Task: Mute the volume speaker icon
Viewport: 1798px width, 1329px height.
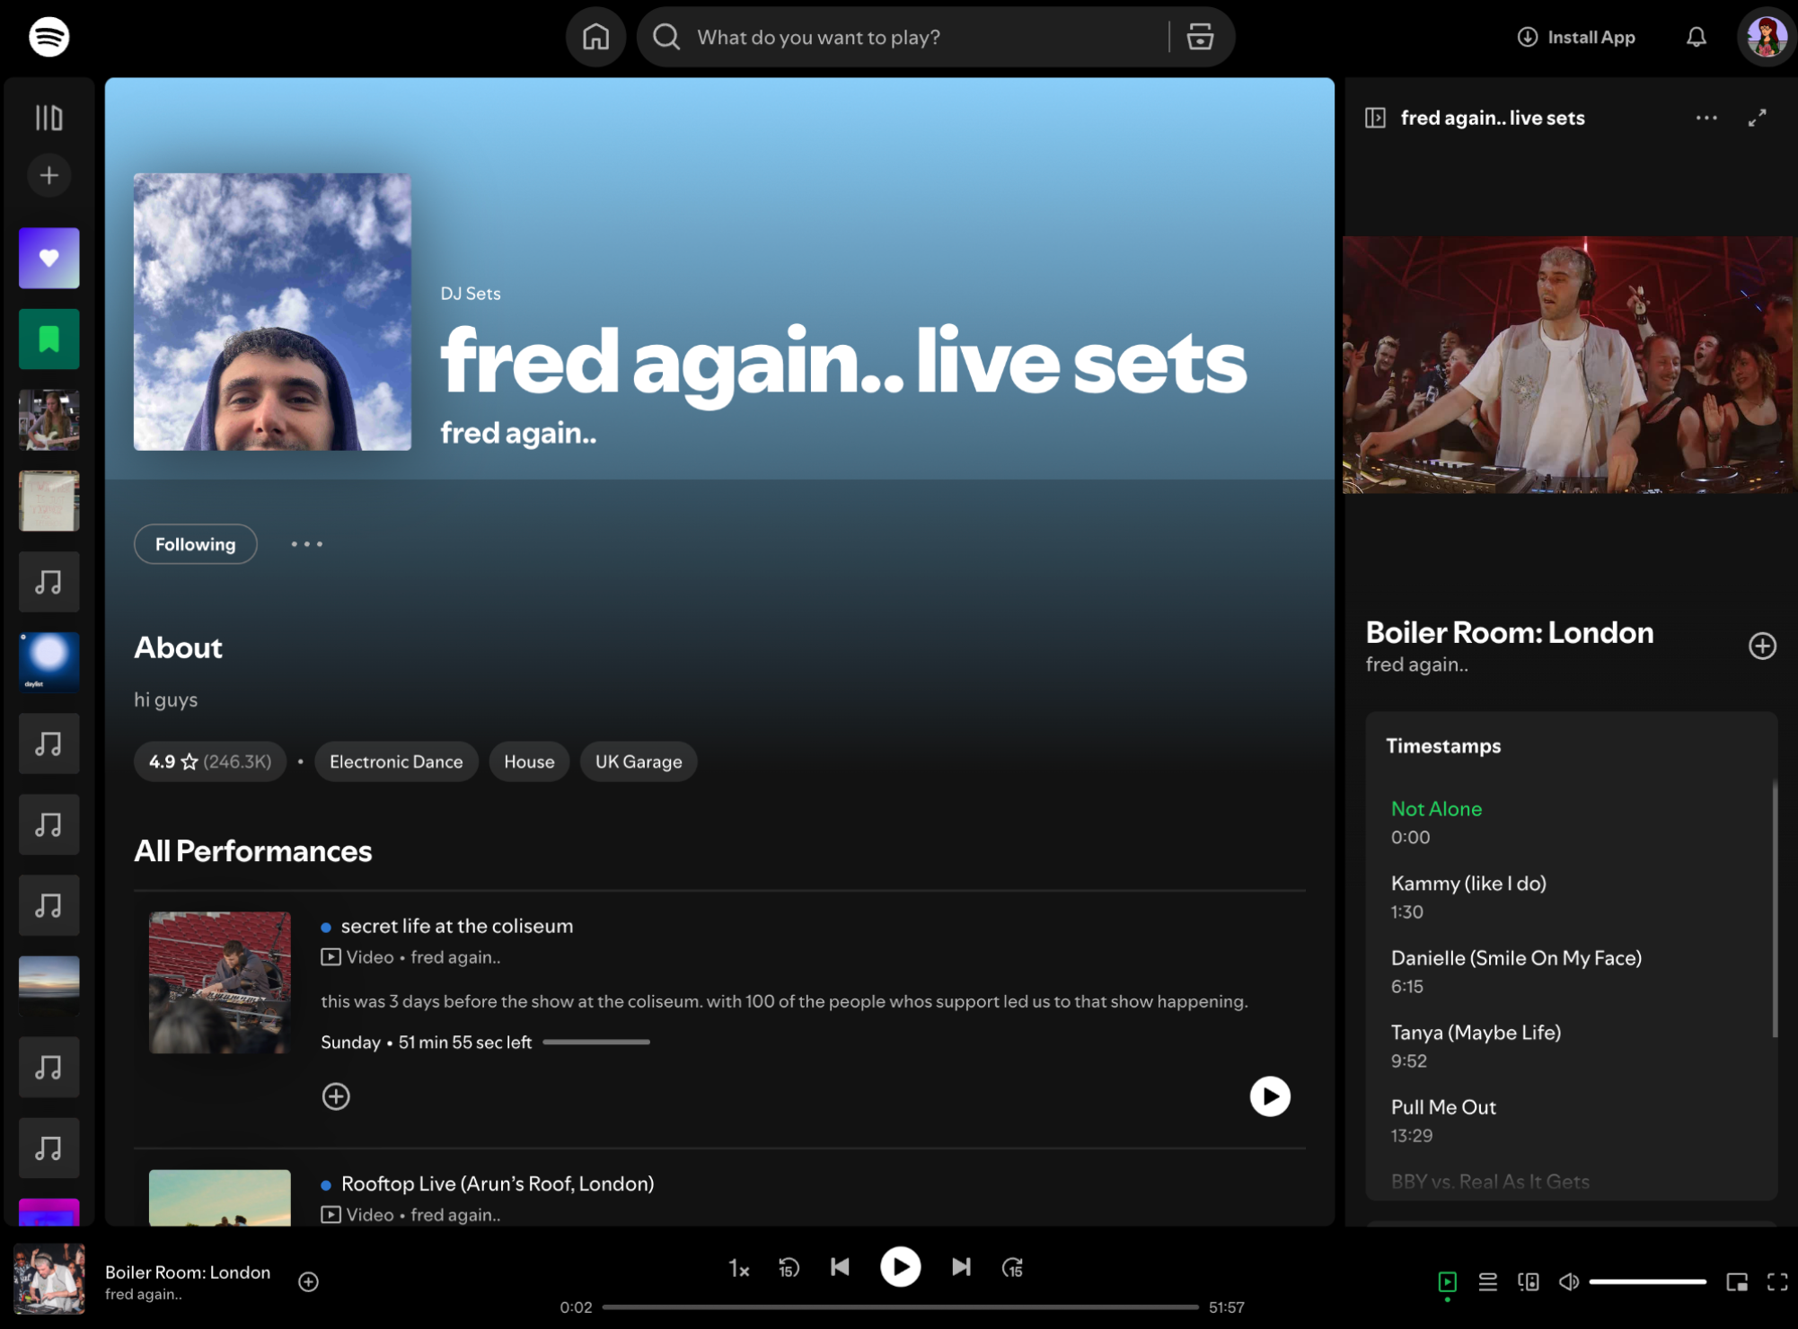Action: point(1568,1281)
